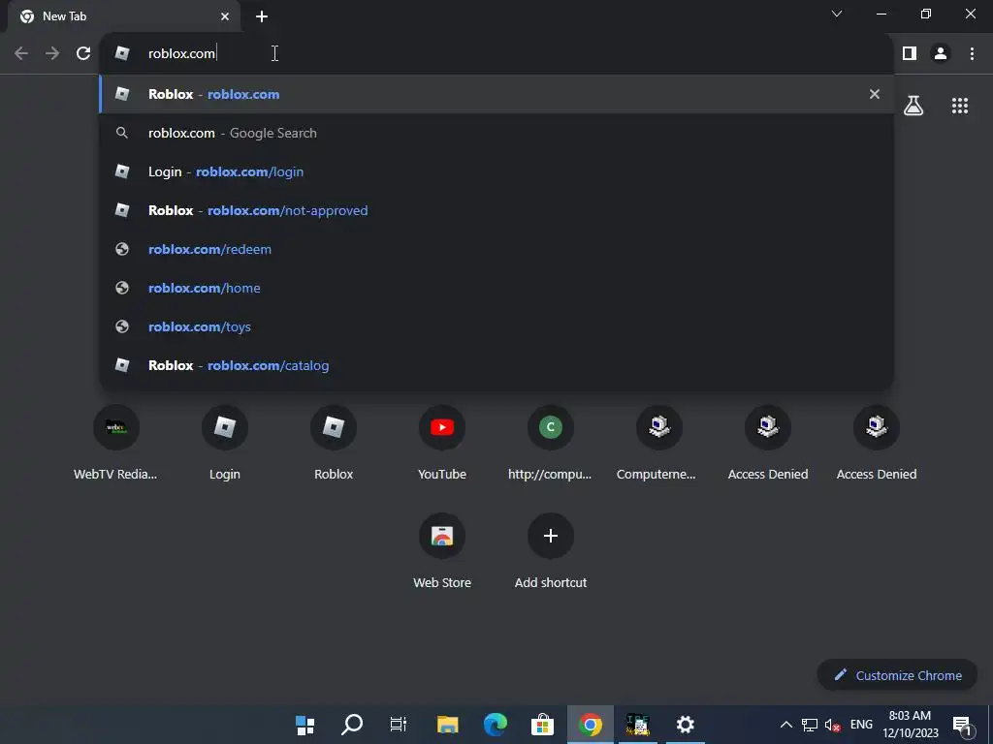993x744 pixels.
Task: Open the Windows Start menu
Action: [x=305, y=725]
